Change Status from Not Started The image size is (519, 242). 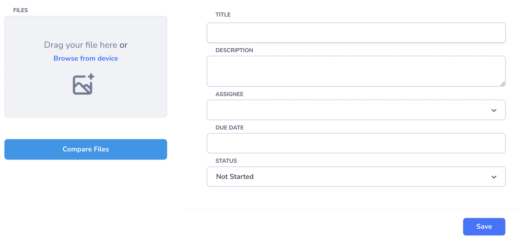pos(356,176)
